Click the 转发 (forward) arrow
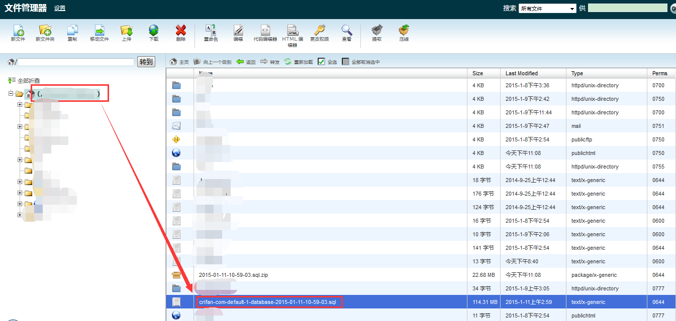This screenshot has height=321, width=676. click(270, 62)
